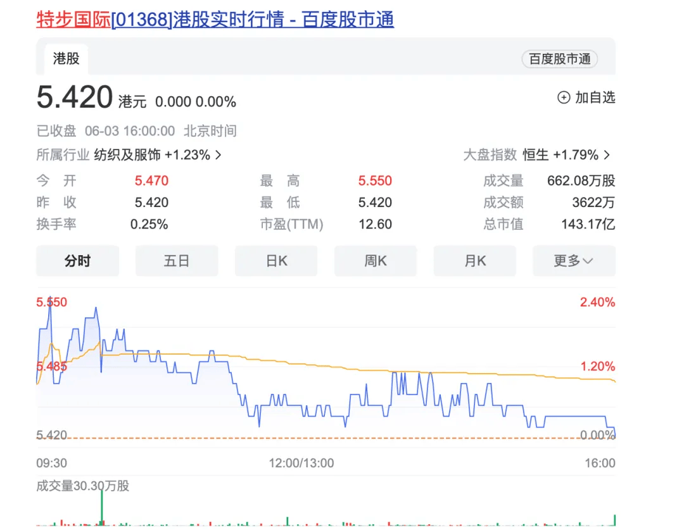
Task: Click the 百度股市通 badge button
Action: tap(559, 59)
